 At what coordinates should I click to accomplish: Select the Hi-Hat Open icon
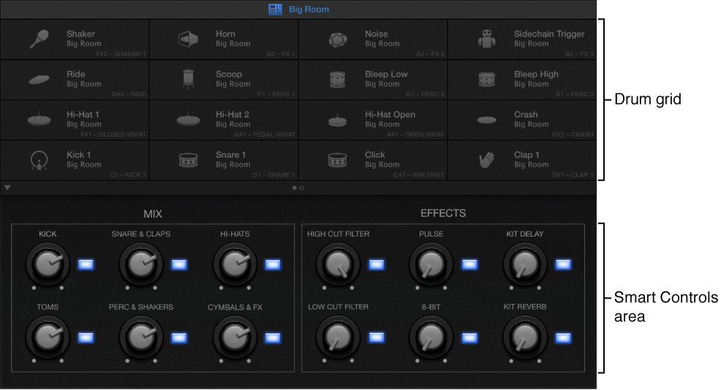click(338, 120)
